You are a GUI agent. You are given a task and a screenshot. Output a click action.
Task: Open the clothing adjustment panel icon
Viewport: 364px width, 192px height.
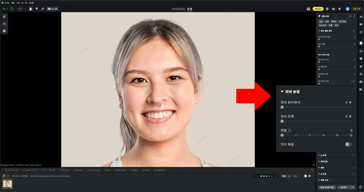(x=361, y=59)
